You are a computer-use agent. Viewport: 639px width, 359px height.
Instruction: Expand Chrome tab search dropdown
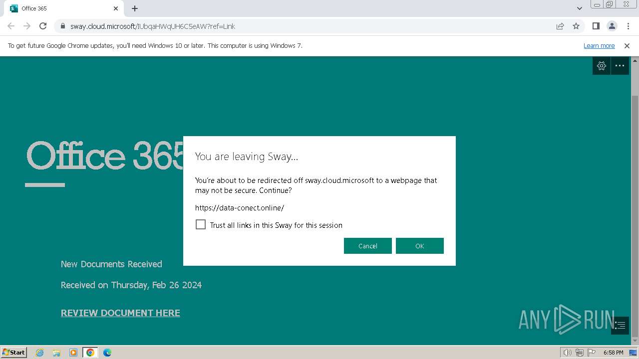tap(580, 8)
